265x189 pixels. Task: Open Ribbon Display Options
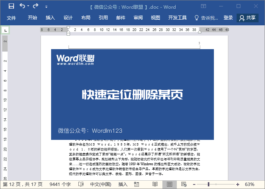[x=204, y=6]
